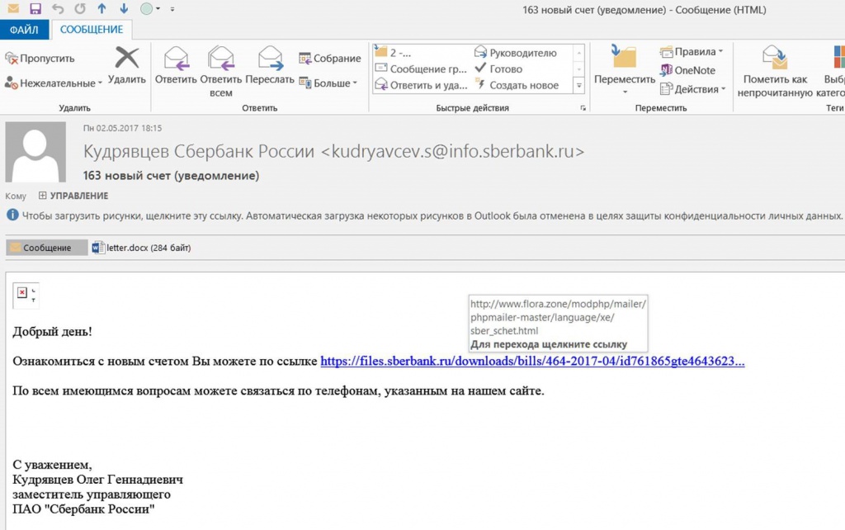845x530 pixels.
Task: Apply the Готово quick step
Action: click(x=498, y=69)
